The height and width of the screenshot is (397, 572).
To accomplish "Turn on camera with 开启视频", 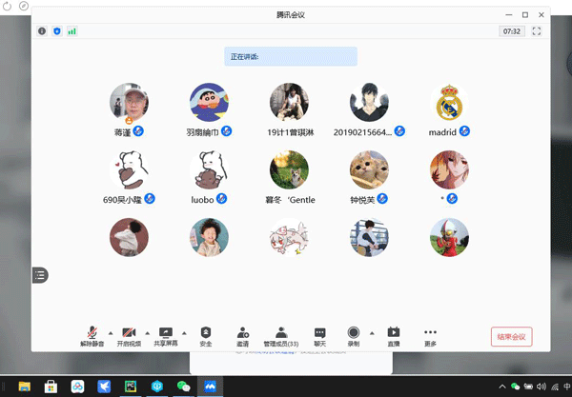I will (x=129, y=334).
